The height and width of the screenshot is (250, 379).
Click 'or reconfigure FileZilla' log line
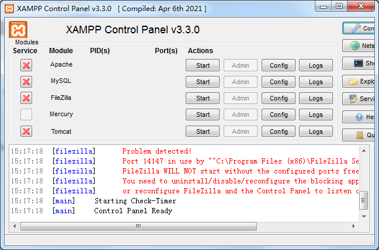(x=240, y=191)
